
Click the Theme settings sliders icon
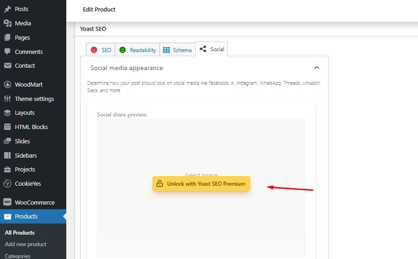(7, 99)
